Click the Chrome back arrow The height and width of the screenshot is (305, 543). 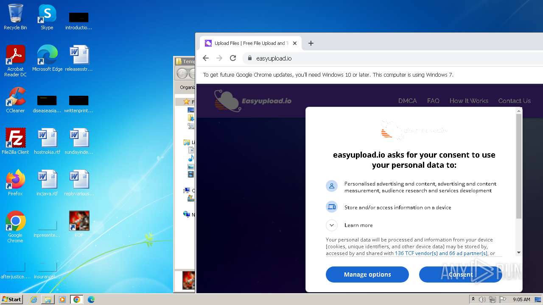point(206,58)
